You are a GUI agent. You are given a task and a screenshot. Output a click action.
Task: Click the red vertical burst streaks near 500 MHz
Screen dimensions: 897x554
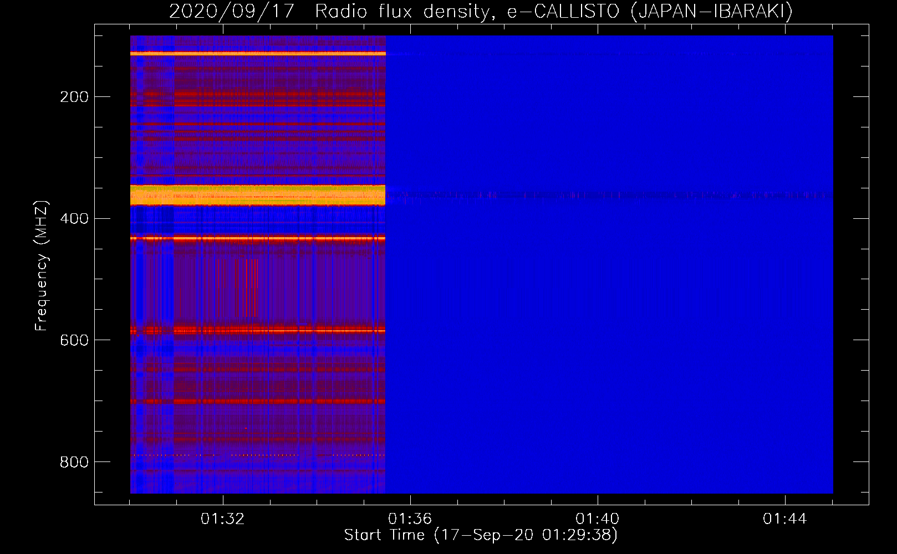238,288
